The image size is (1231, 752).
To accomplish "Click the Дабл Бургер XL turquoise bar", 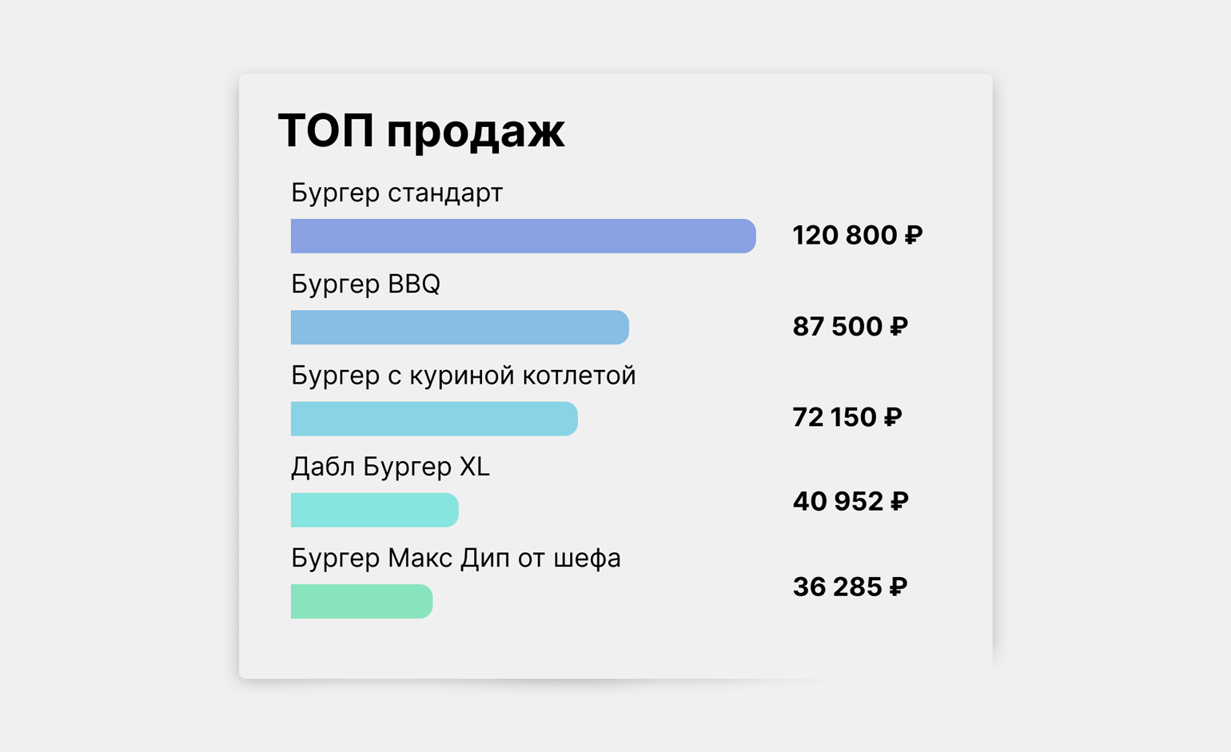I will (375, 510).
